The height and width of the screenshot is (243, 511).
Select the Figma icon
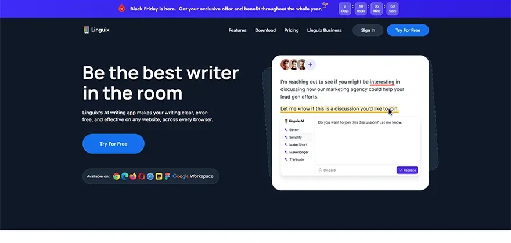(x=167, y=176)
